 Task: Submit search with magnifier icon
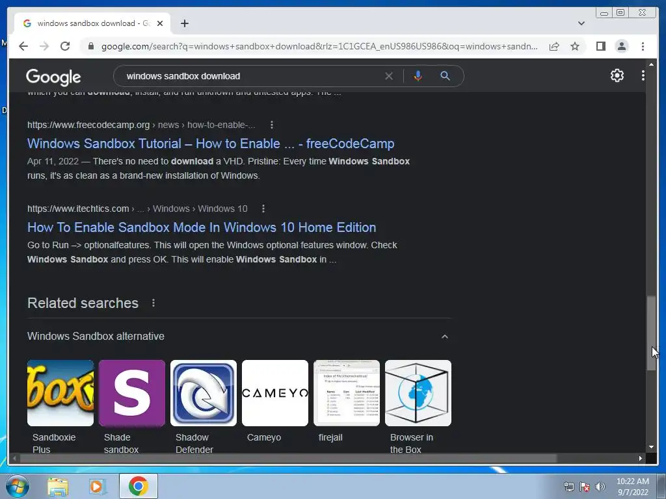pos(445,76)
